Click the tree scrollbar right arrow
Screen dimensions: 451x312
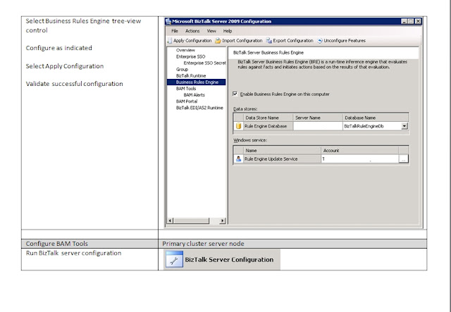223,220
